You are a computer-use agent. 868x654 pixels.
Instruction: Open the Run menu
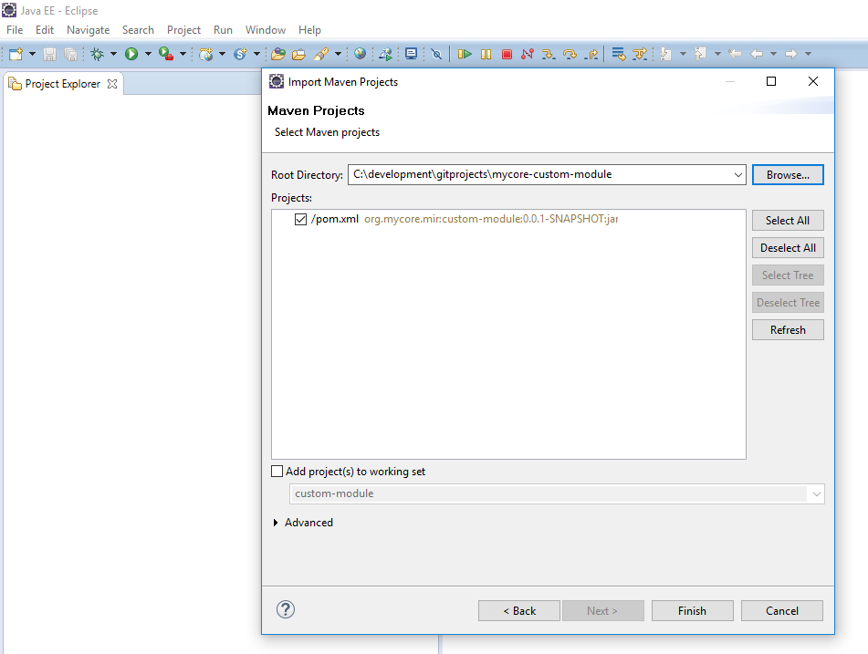tap(223, 30)
